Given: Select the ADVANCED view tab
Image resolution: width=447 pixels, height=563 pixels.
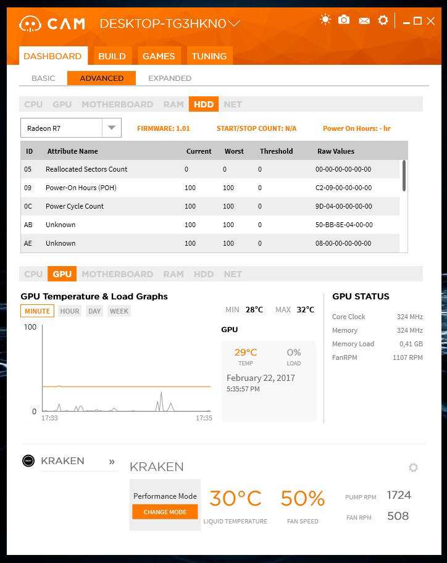Looking at the screenshot, I should coord(102,78).
